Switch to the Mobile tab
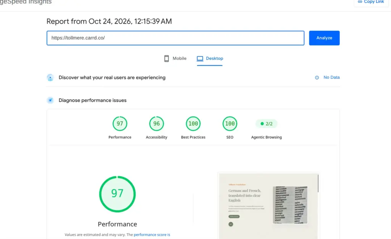The width and height of the screenshot is (391, 239). pos(175,58)
